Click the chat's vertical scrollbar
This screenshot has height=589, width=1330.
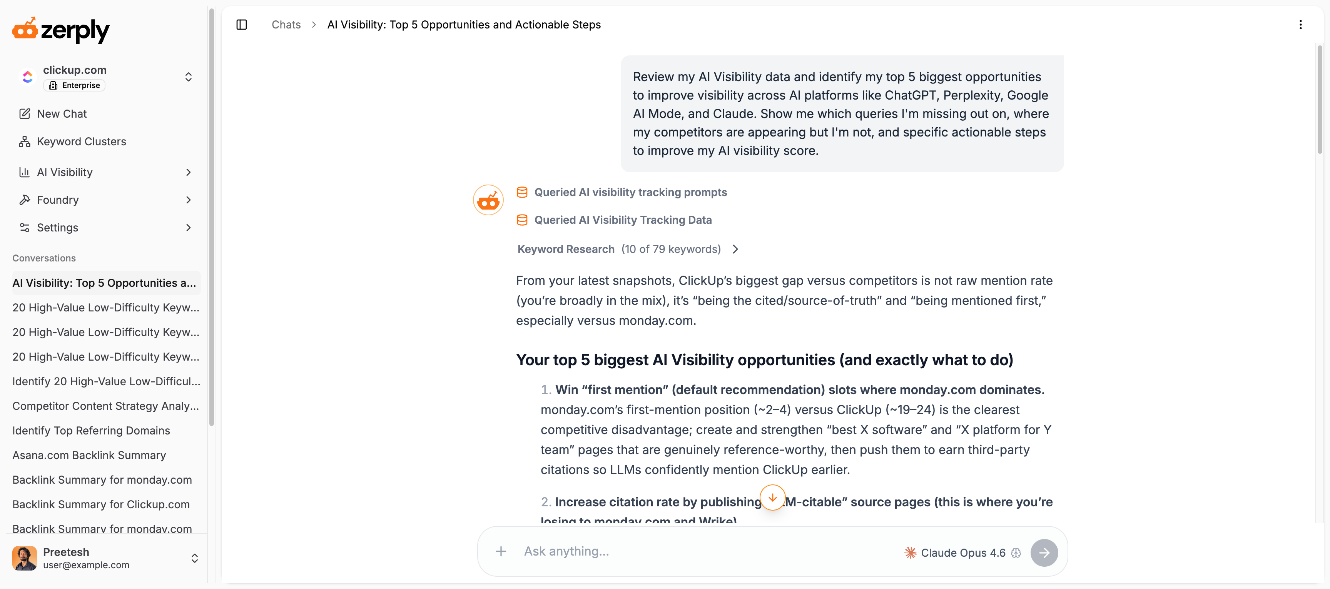[1320, 98]
